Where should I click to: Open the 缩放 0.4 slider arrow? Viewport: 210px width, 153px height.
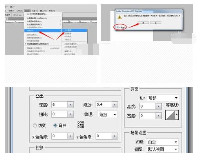tap(115, 105)
